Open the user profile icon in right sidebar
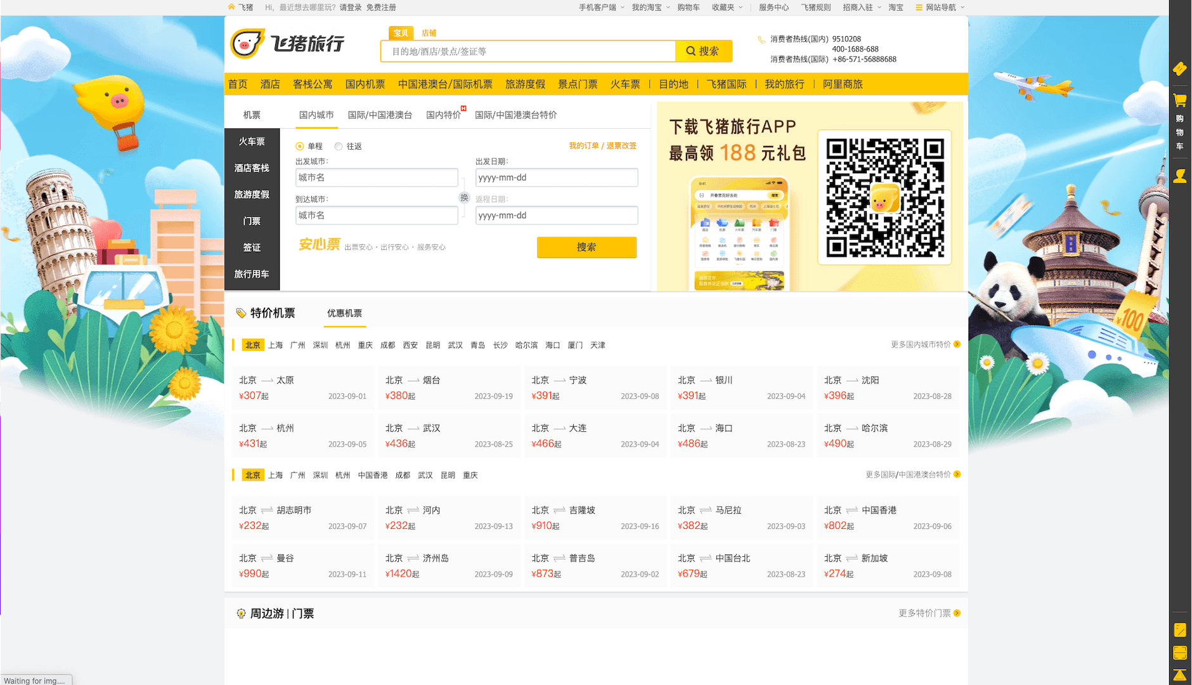Screen dimensions: 1192x685 pyautogui.click(x=1180, y=176)
